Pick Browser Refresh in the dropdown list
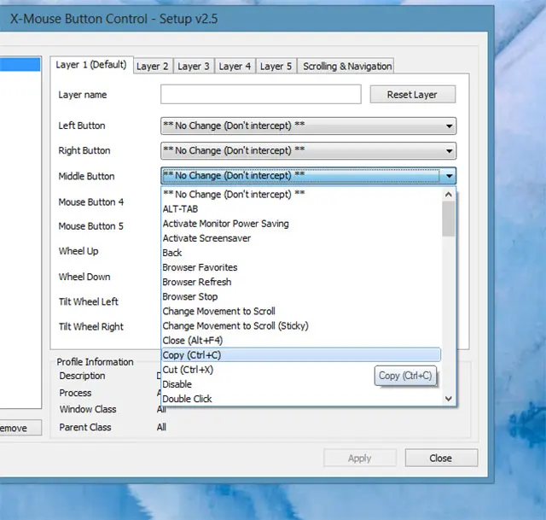 tap(196, 282)
